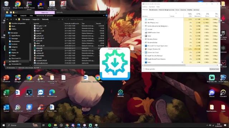Image resolution: width=229 pixels, height=128 pixels.
Task: Expand the Google Chrome process group
Action: tap(143, 49)
